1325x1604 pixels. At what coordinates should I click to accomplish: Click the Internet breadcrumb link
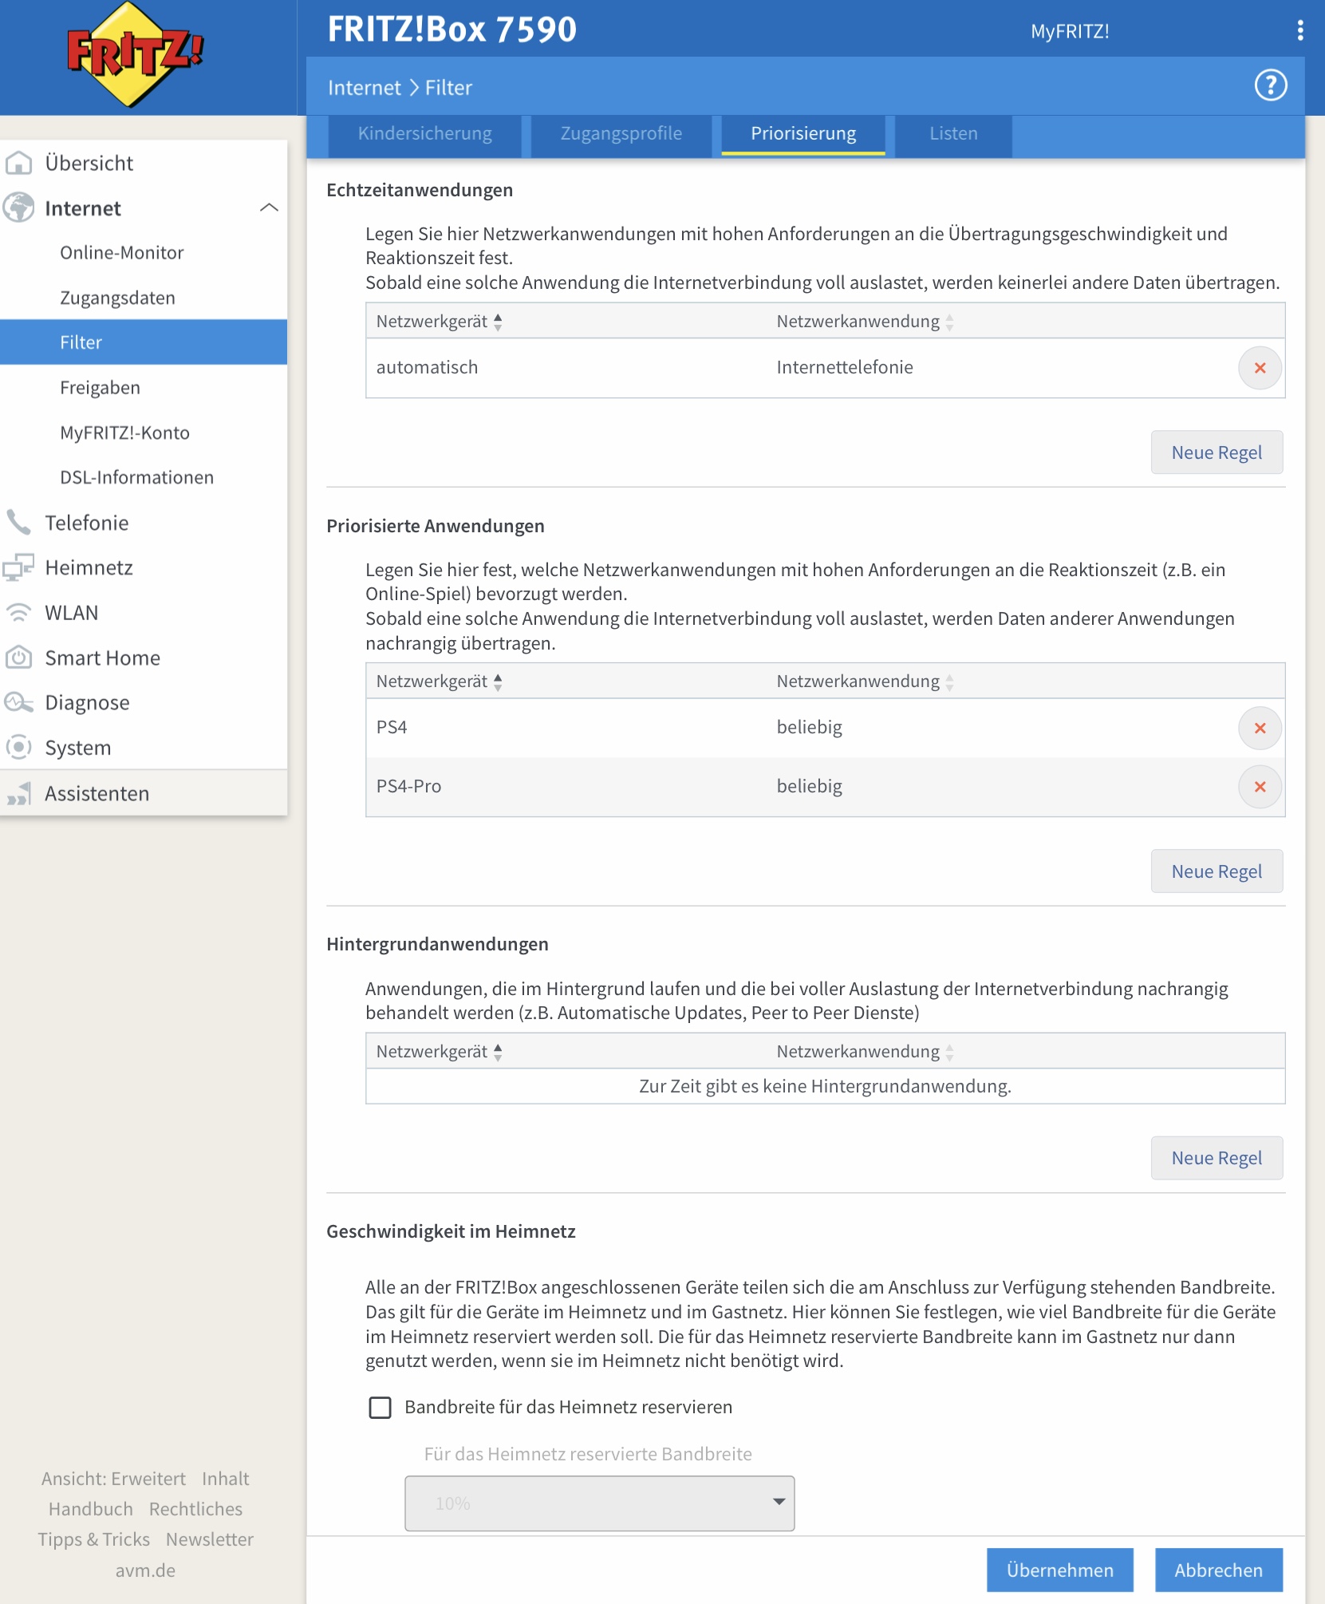365,88
